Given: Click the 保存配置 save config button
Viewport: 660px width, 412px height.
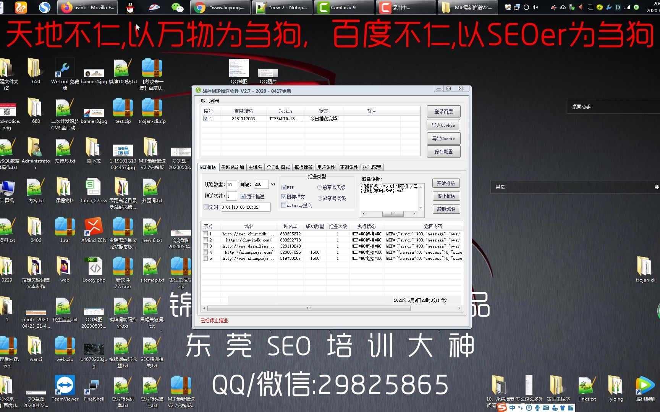Looking at the screenshot, I should point(443,151).
